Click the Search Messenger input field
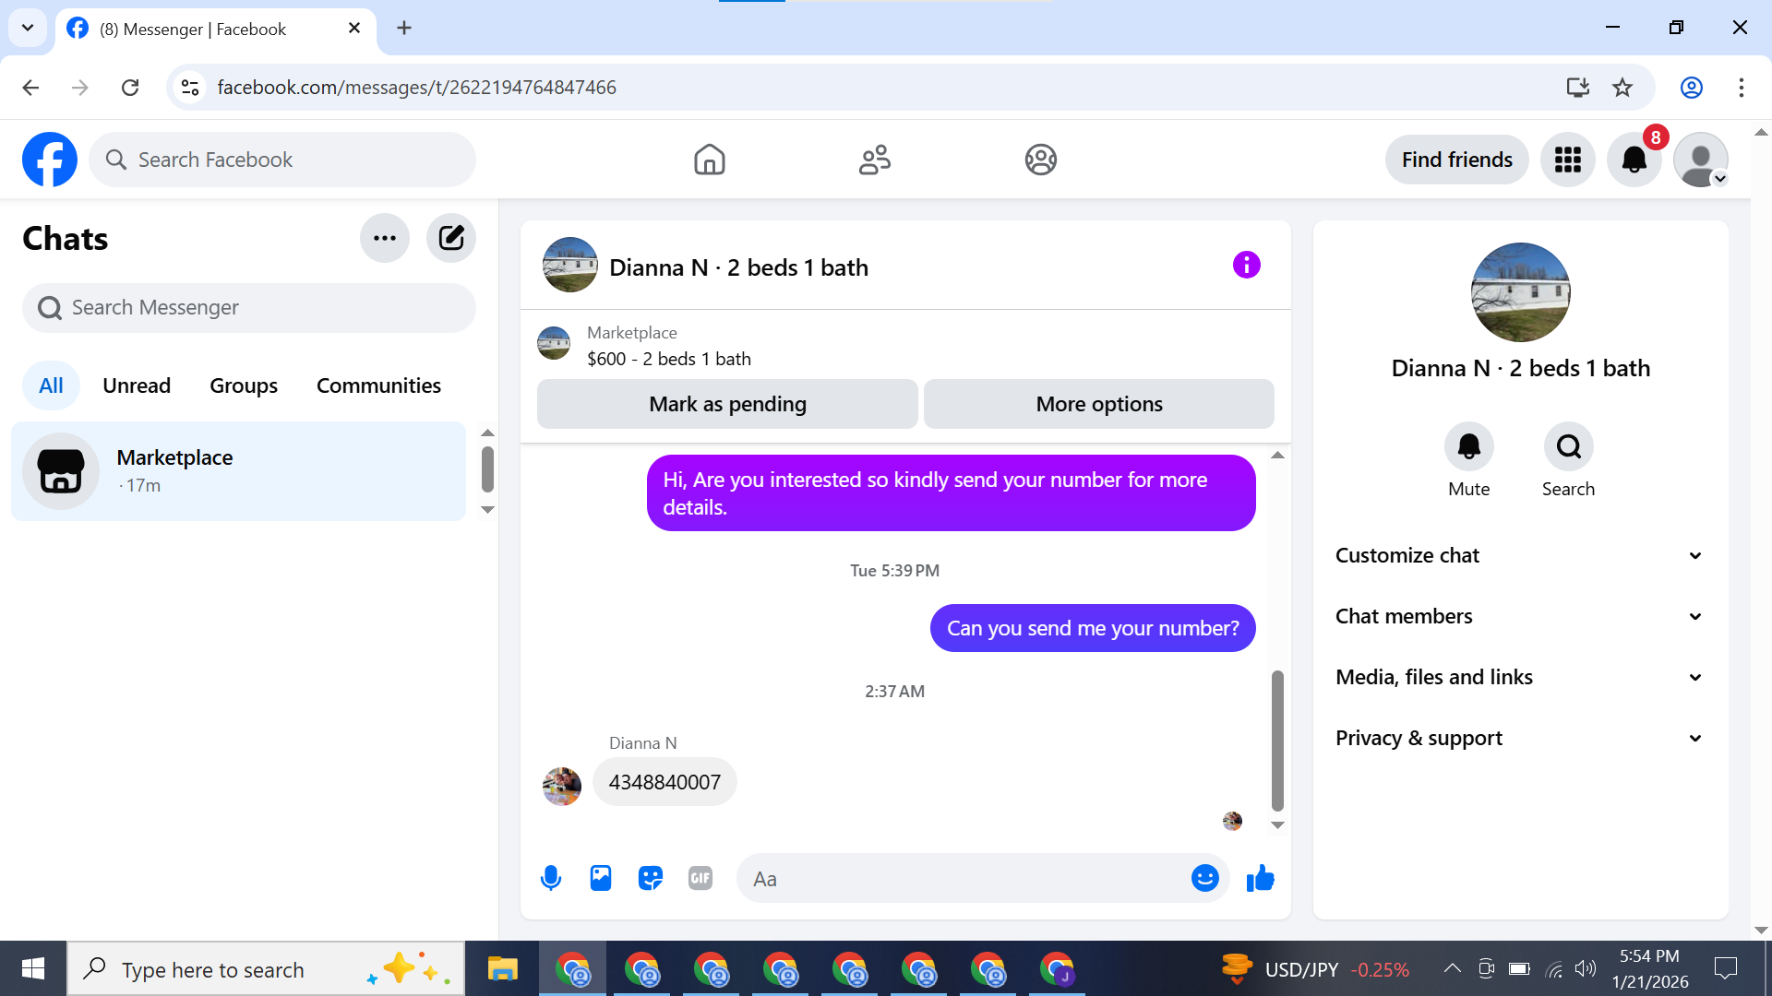The width and height of the screenshot is (1772, 996). 249,307
